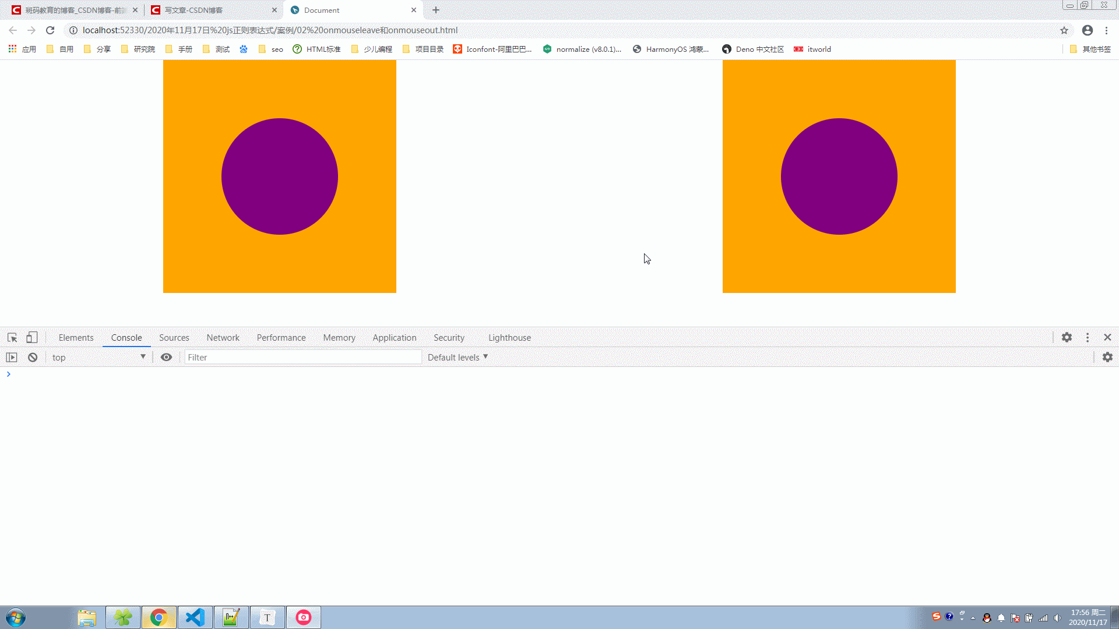Viewport: 1119px width, 629px height.
Task: Toggle the device toolbar icon
Action: point(32,338)
